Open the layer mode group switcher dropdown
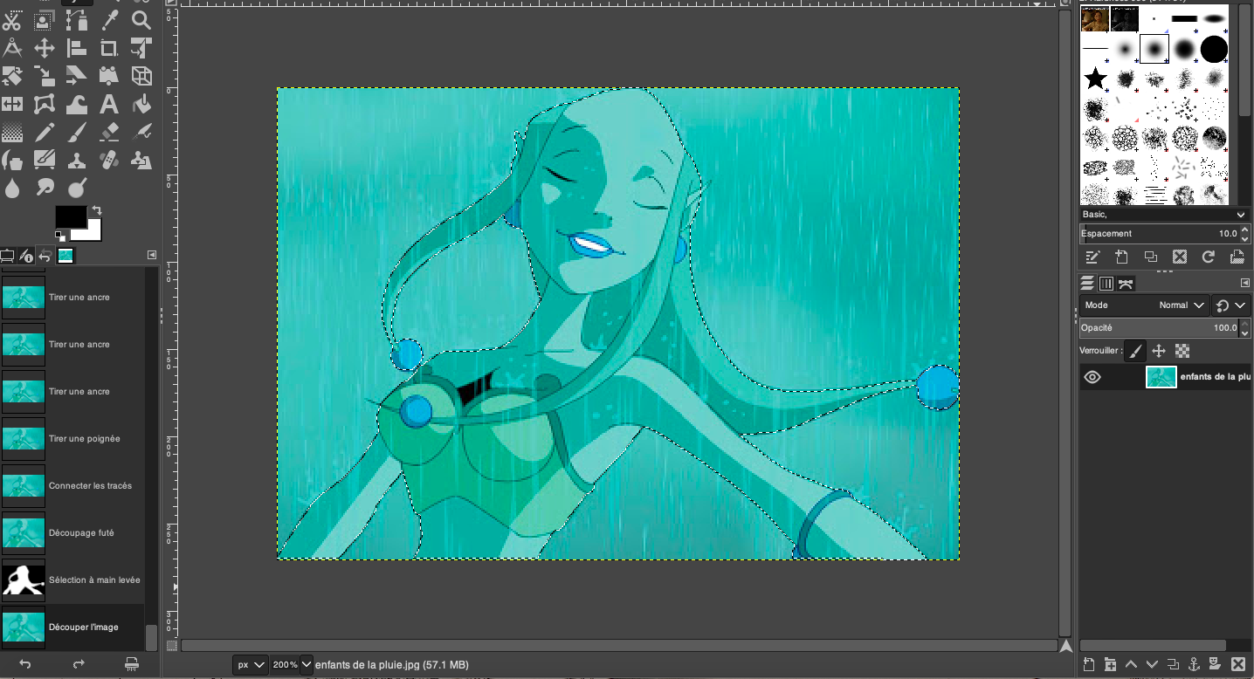This screenshot has height=679, width=1254. tap(1231, 305)
